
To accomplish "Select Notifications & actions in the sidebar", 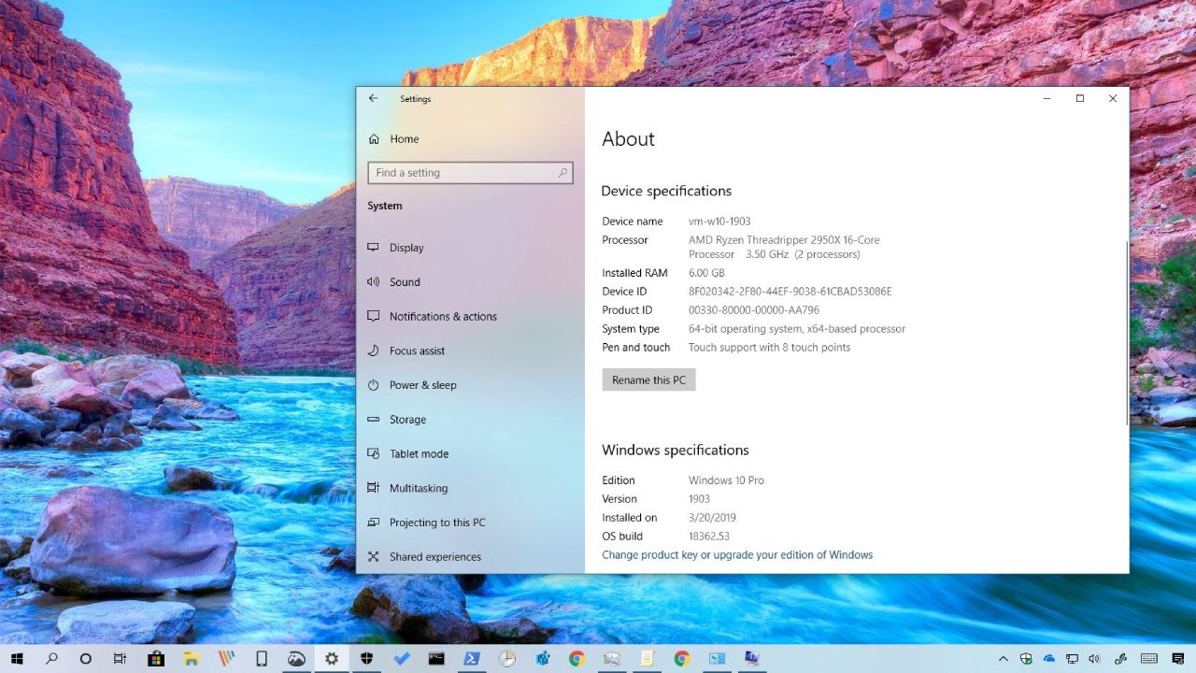I will coord(442,316).
